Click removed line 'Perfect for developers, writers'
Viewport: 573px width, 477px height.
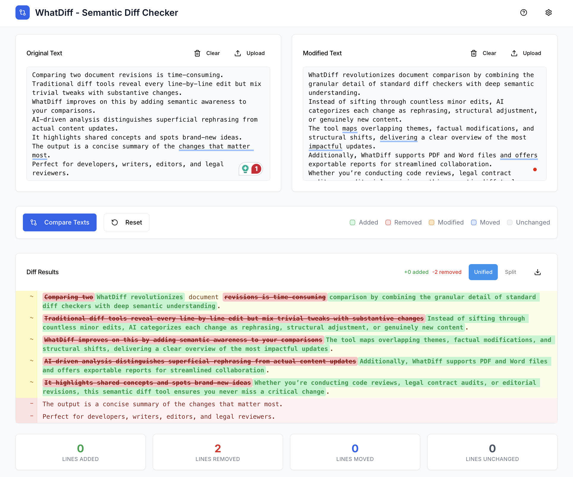pos(159,417)
